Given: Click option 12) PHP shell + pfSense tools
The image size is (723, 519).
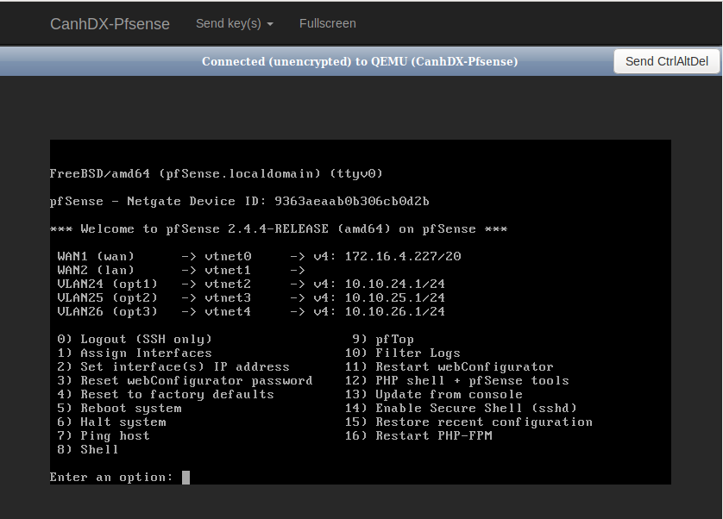Looking at the screenshot, I should 457,381.
